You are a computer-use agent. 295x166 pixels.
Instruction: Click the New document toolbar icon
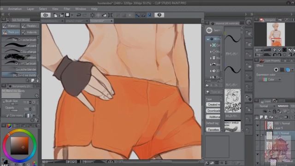(x=55, y=15)
